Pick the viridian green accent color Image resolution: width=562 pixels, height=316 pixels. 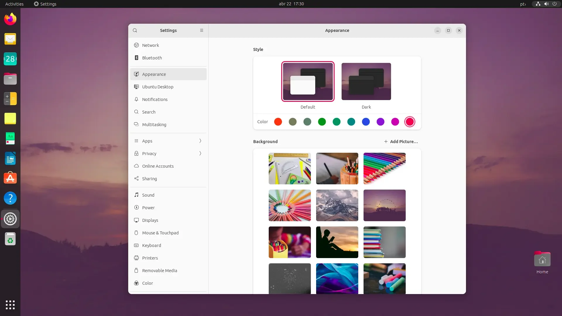click(x=337, y=122)
